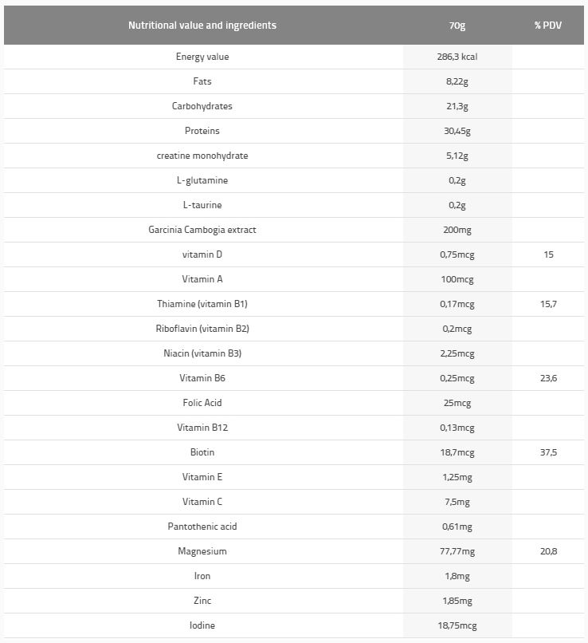This screenshot has width=588, height=643.
Task: Select the Iodine row label
Action: 202,625
